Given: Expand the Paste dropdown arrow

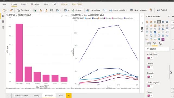Looking at the screenshot, I should click(x=7, y=10).
